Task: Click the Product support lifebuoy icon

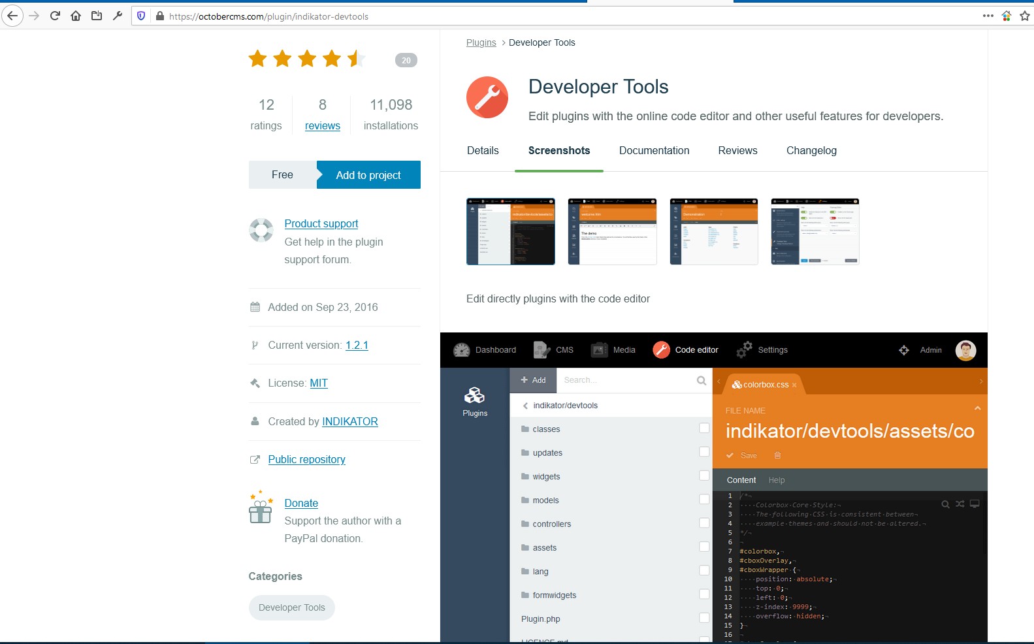Action: click(261, 230)
